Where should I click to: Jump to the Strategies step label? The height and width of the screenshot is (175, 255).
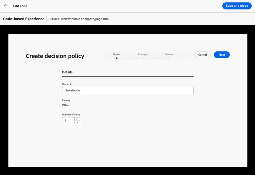(143, 54)
